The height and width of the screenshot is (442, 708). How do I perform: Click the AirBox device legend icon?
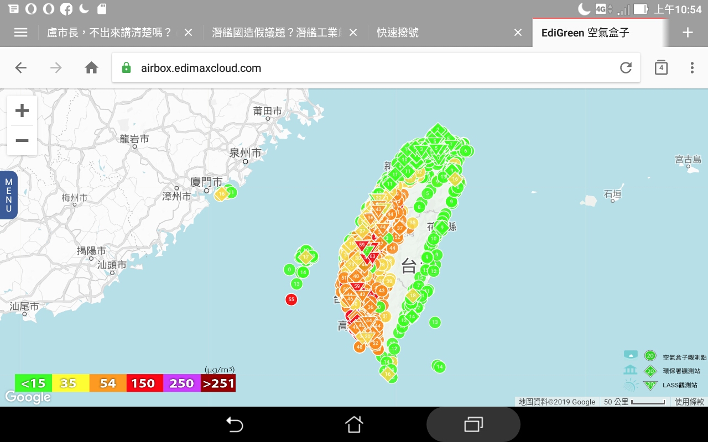point(631,354)
